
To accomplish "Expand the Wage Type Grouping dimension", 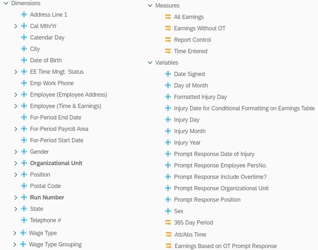I will click(x=15, y=244).
